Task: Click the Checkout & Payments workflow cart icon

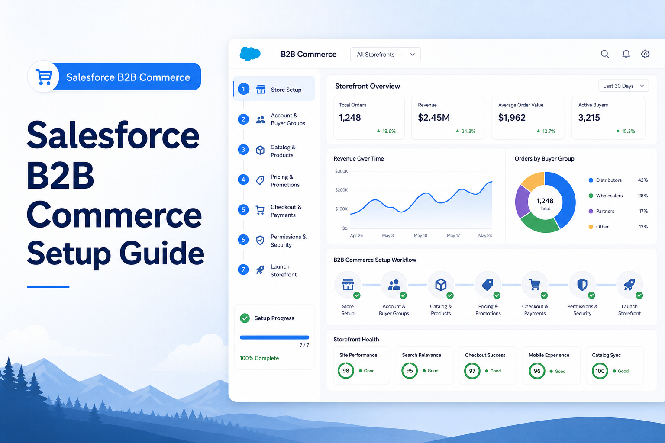Action: point(535,285)
